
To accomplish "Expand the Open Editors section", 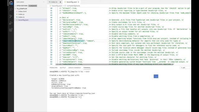I will click(x=22, y=6).
